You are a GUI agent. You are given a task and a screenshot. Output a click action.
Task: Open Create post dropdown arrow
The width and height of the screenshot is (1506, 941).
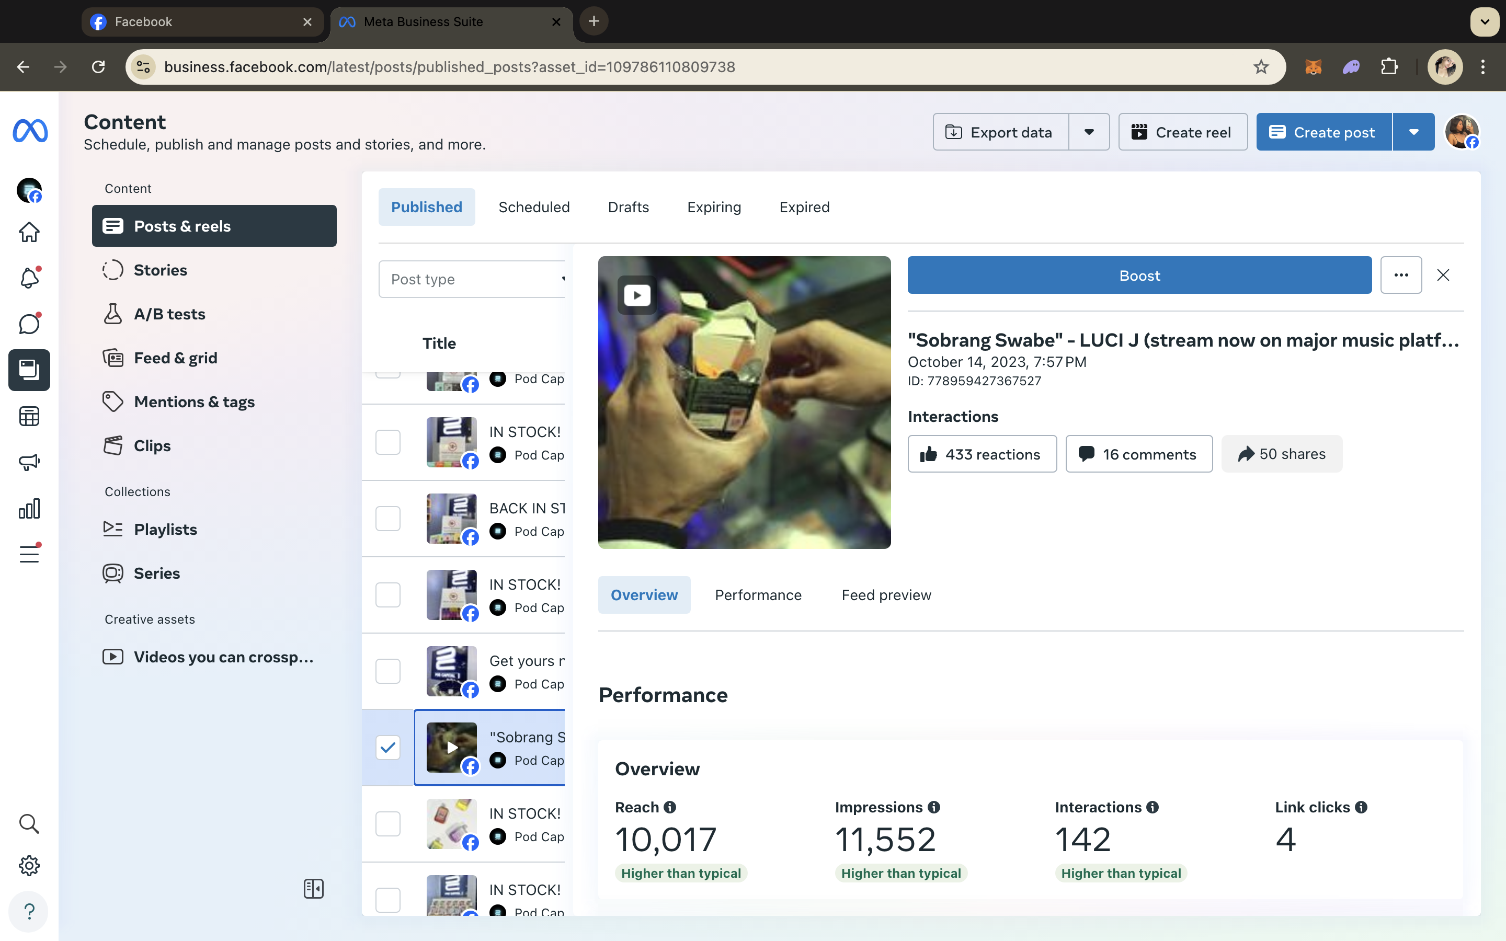coord(1414,132)
